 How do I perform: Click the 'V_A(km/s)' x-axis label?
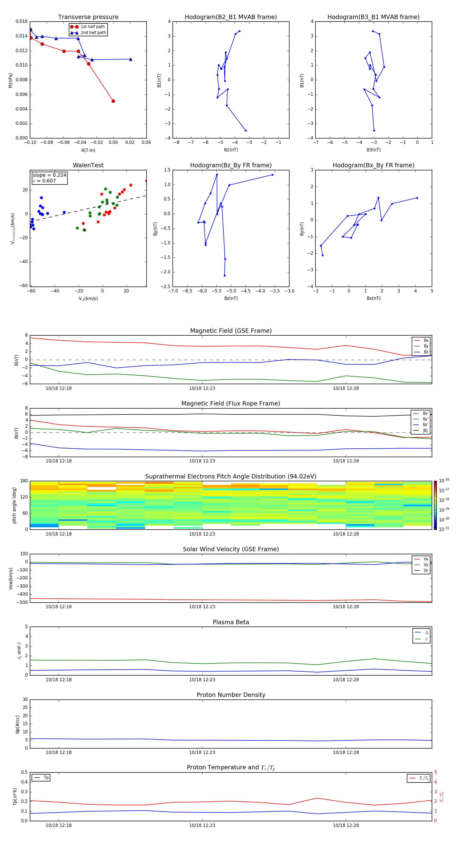[x=88, y=299]
